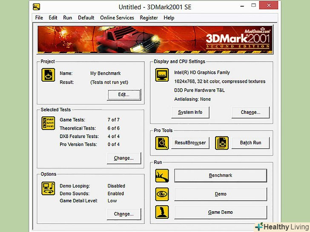Click the Project trophy icon
Image resolution: width=310 pixels, height=232 pixels.
click(48, 75)
